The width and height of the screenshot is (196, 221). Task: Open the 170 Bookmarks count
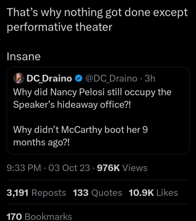tap(39, 217)
